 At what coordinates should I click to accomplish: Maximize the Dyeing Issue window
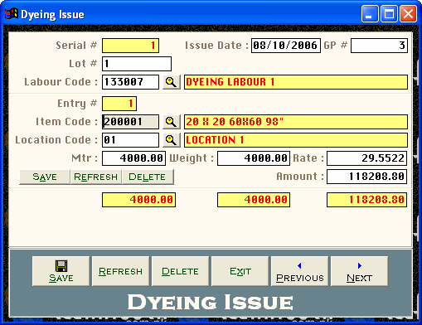point(389,14)
